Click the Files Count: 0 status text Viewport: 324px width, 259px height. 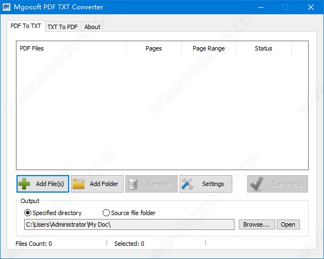pos(33,244)
